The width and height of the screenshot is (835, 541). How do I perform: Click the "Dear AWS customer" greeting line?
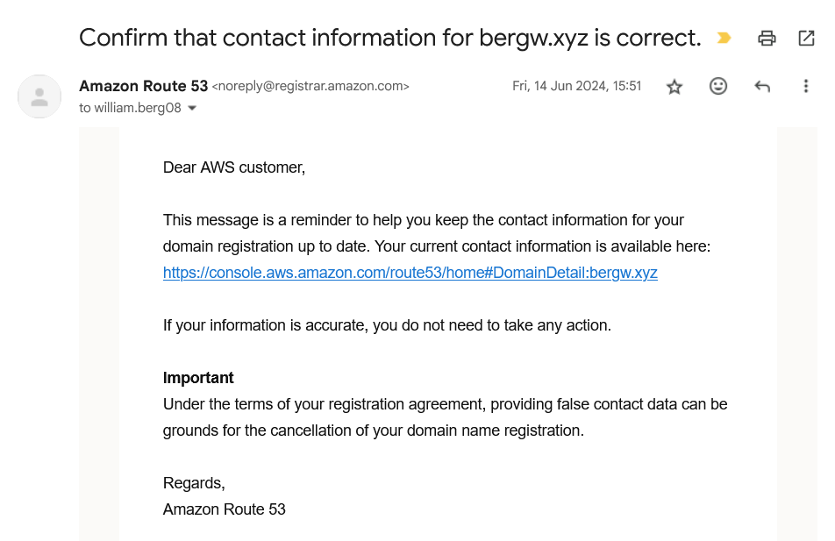point(234,167)
